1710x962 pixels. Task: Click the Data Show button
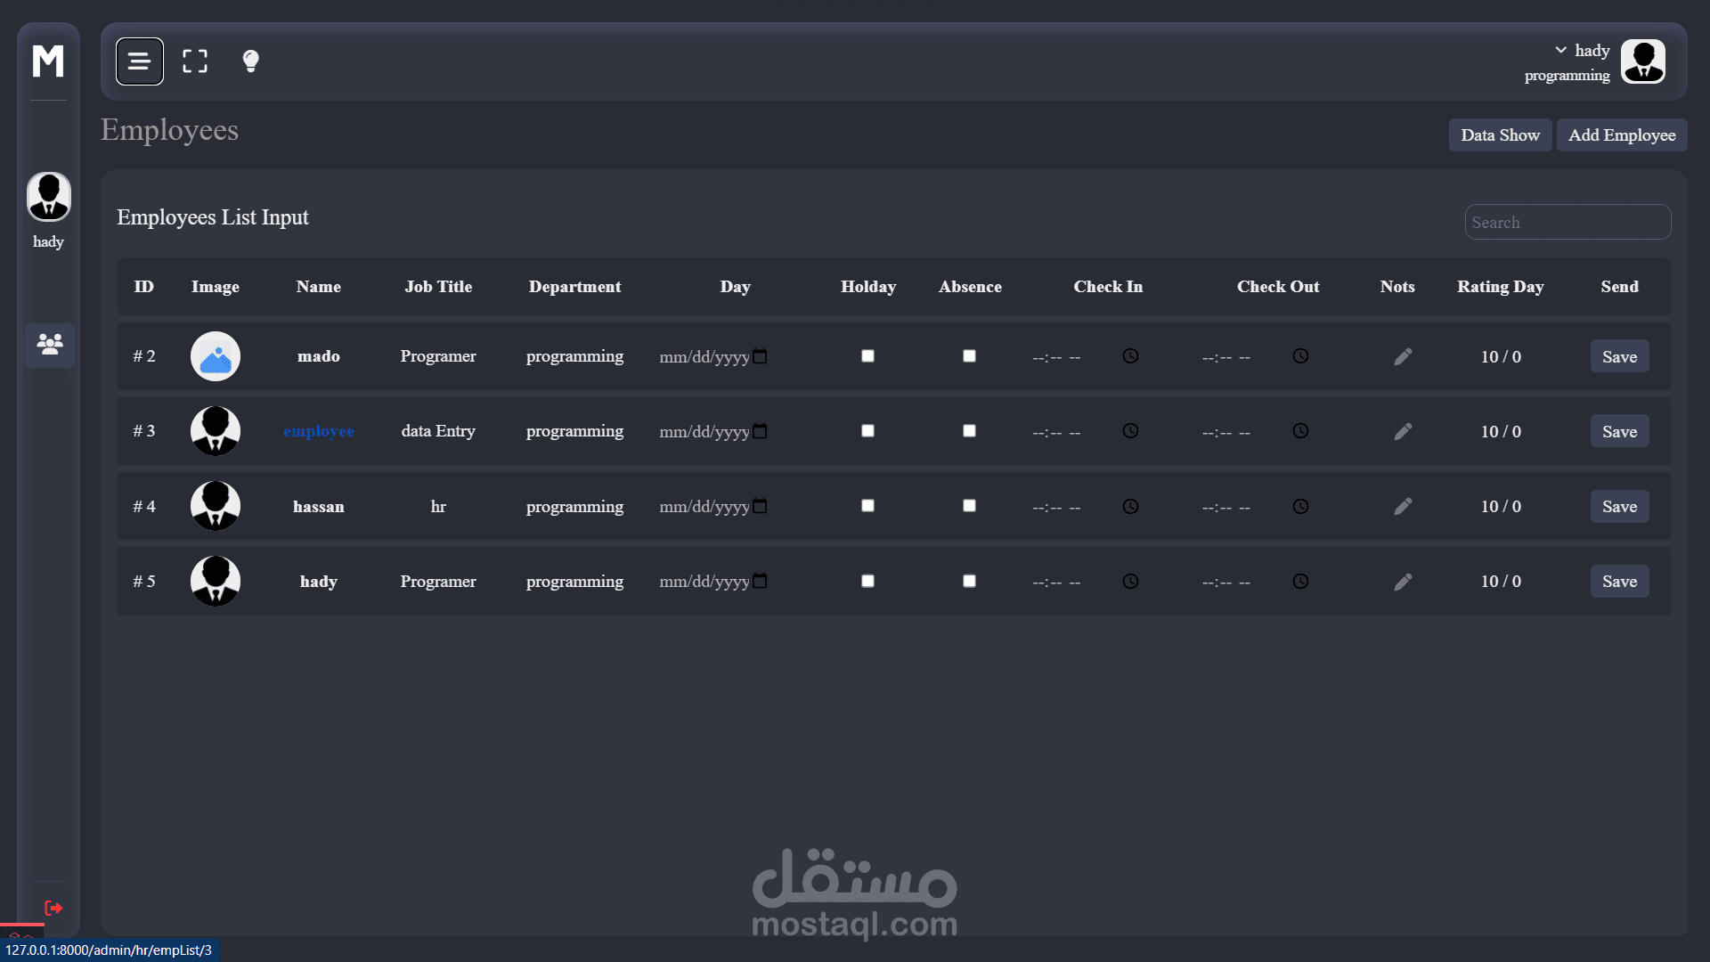pyautogui.click(x=1500, y=135)
